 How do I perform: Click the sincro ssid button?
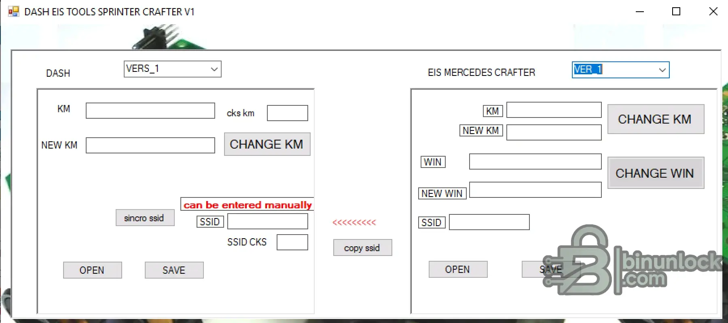pyautogui.click(x=145, y=218)
